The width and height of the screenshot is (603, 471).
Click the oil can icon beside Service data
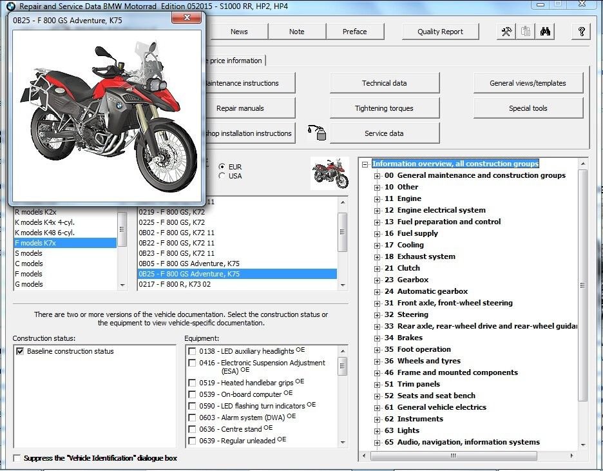click(317, 133)
